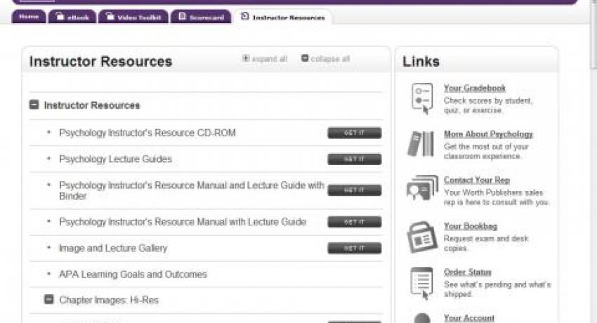Image resolution: width=597 pixels, height=323 pixels.
Task: Open the eBook tab
Action: (x=72, y=17)
